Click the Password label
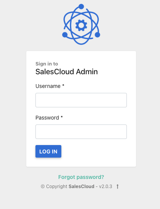Image resolution: width=160 pixels, height=209 pixels. click(x=47, y=118)
